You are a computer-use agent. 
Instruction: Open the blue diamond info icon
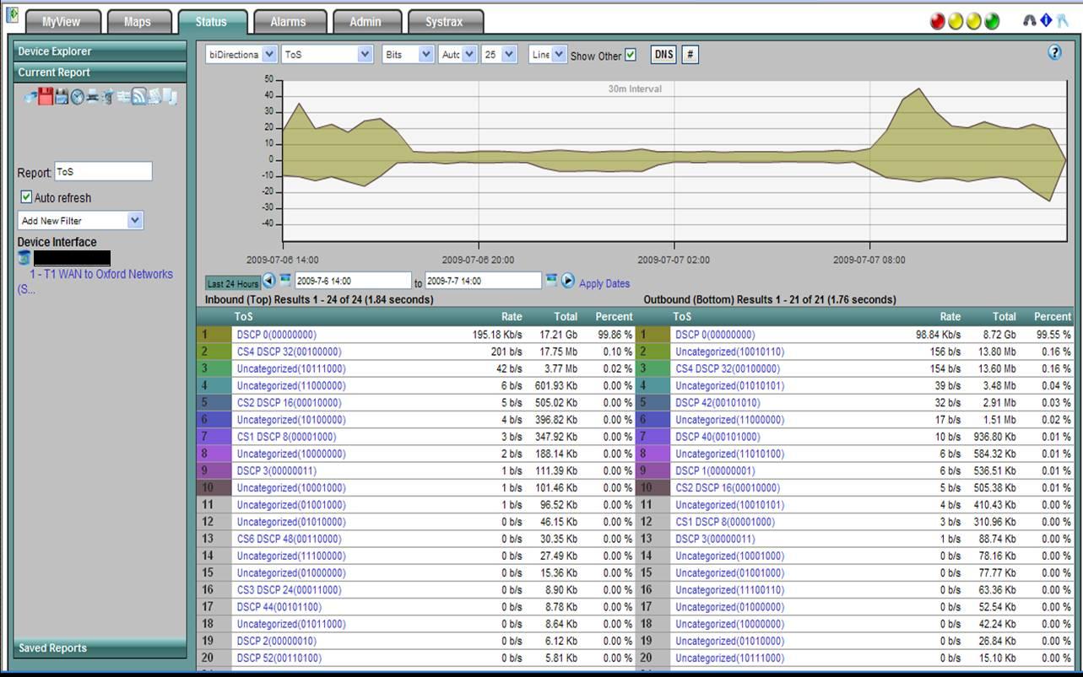tap(1045, 20)
